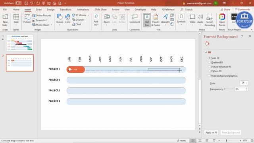This screenshot has height=143, width=254.
Task: Switch to Slide Sorter view
Action: coord(200,141)
